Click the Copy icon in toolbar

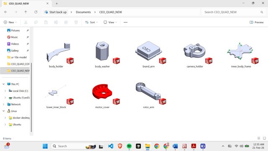36,22
